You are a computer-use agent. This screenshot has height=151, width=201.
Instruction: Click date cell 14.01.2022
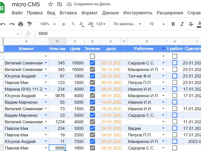point(111,102)
